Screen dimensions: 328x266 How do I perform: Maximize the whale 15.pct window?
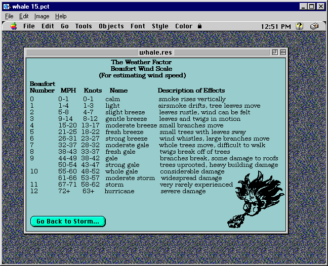click(x=311, y=7)
